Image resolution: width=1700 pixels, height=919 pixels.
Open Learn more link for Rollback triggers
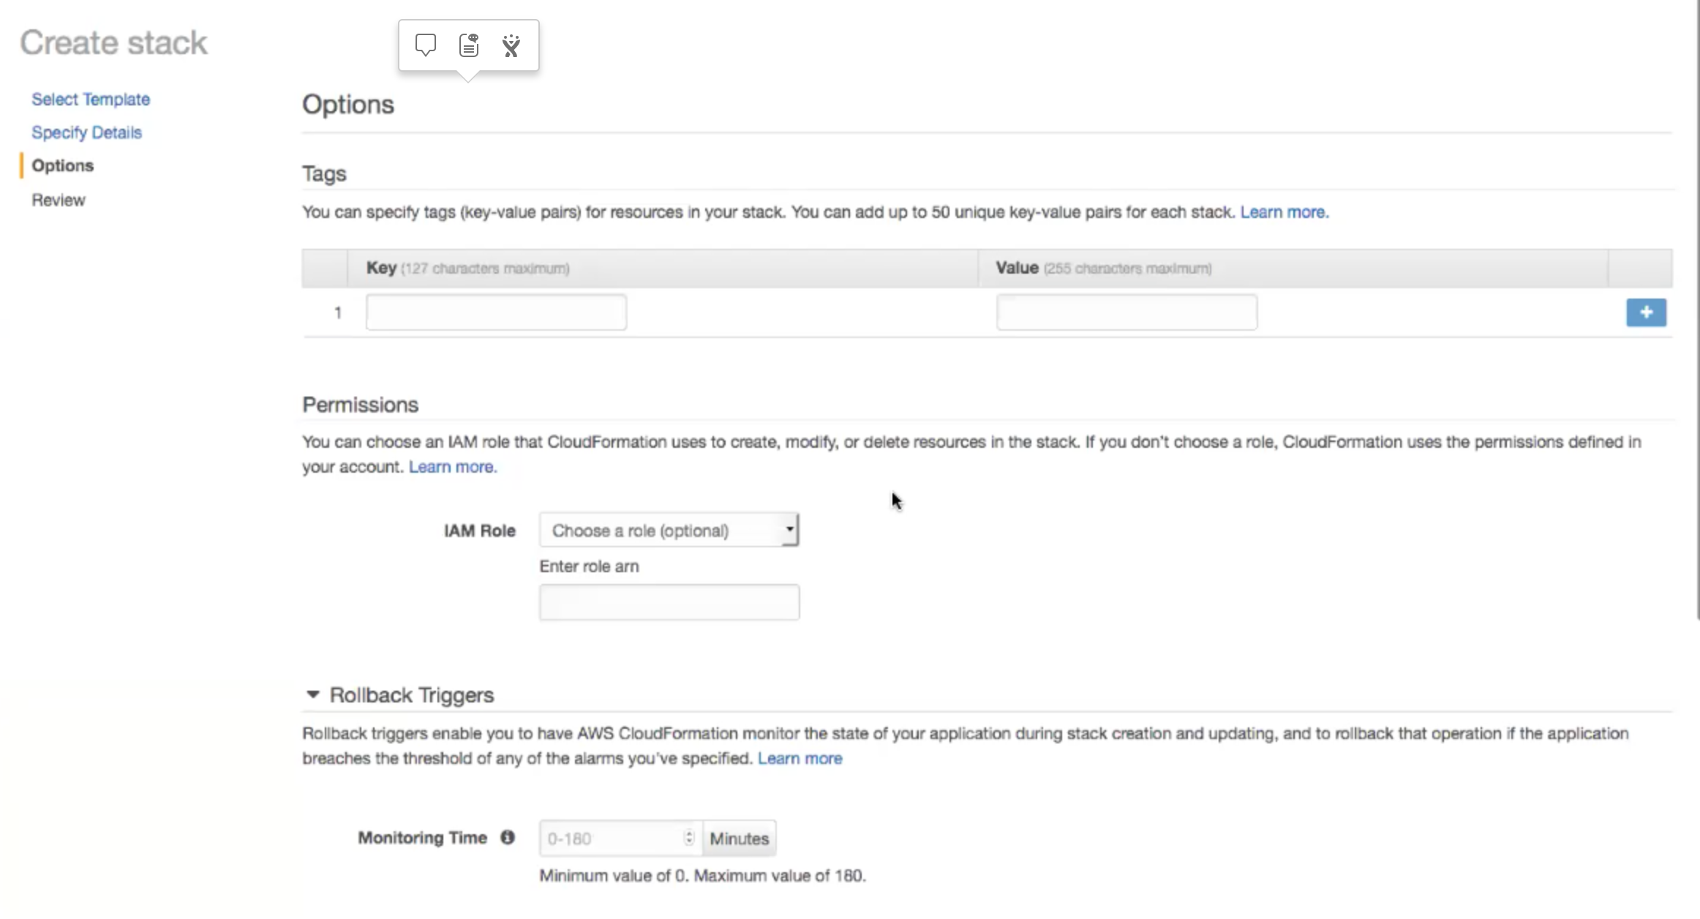click(800, 758)
